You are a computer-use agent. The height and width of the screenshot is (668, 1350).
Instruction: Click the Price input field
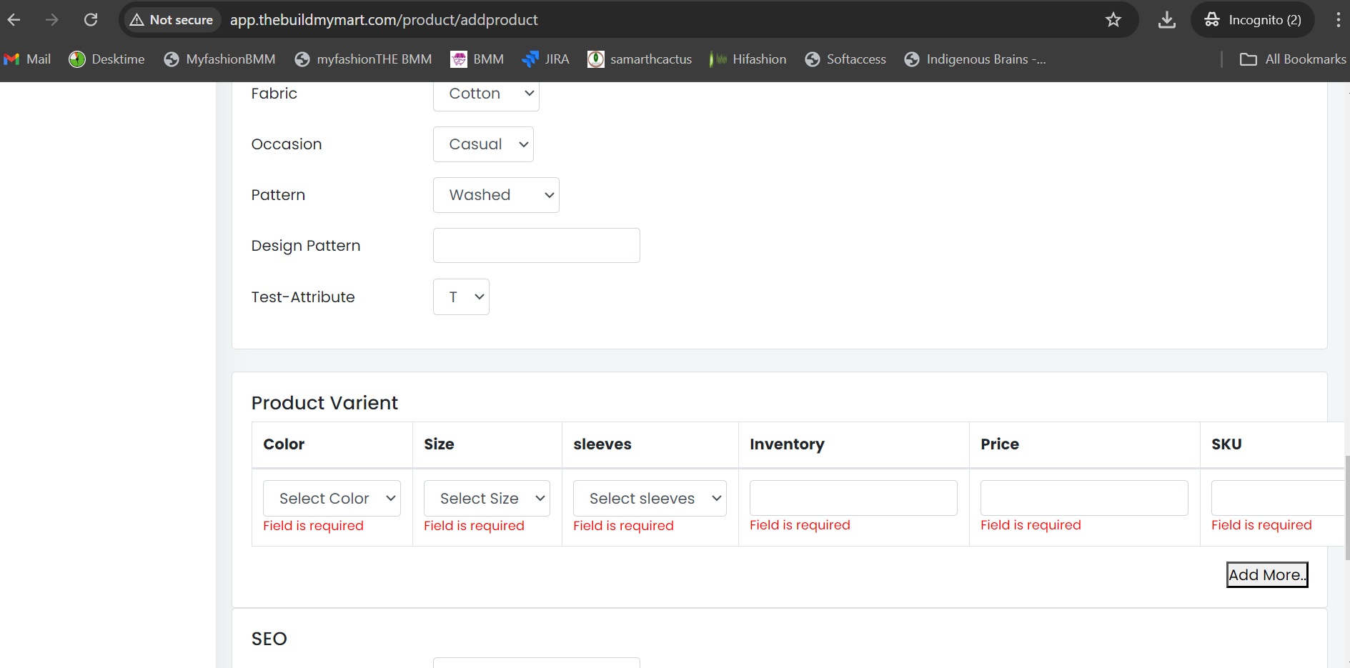(1084, 498)
